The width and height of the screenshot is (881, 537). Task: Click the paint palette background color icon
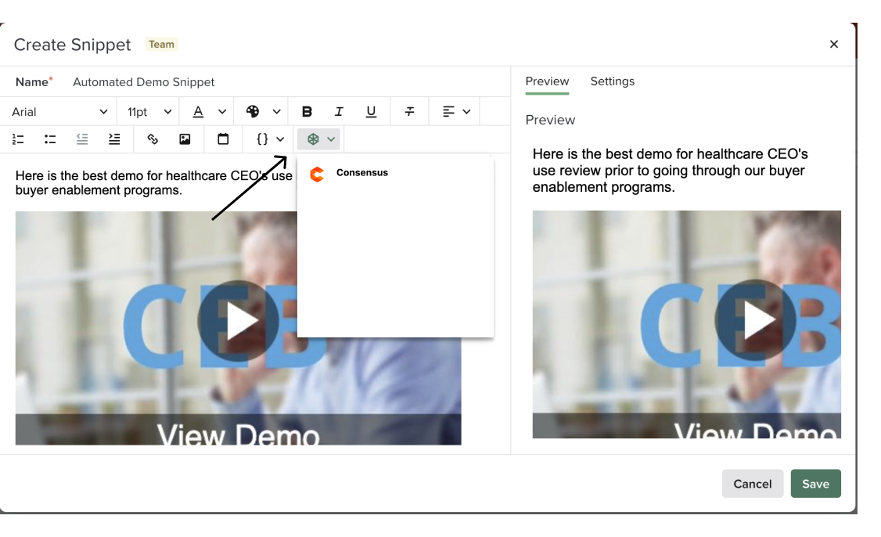tap(253, 111)
